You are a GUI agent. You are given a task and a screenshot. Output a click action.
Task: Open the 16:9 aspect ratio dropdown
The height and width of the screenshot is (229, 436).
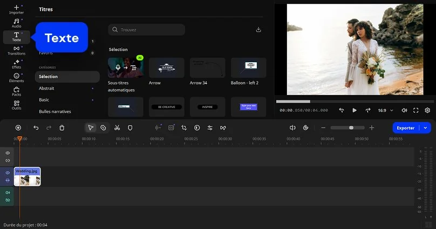385,110
